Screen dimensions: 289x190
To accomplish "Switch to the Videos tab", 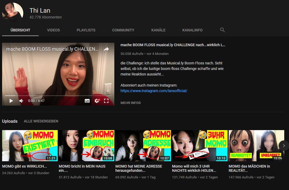I will tap(53, 30).
